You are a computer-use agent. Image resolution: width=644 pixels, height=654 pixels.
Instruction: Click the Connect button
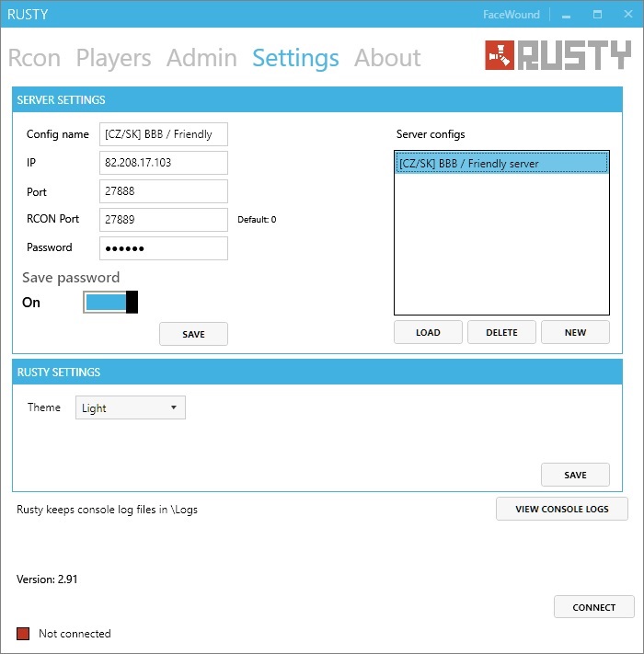point(594,607)
